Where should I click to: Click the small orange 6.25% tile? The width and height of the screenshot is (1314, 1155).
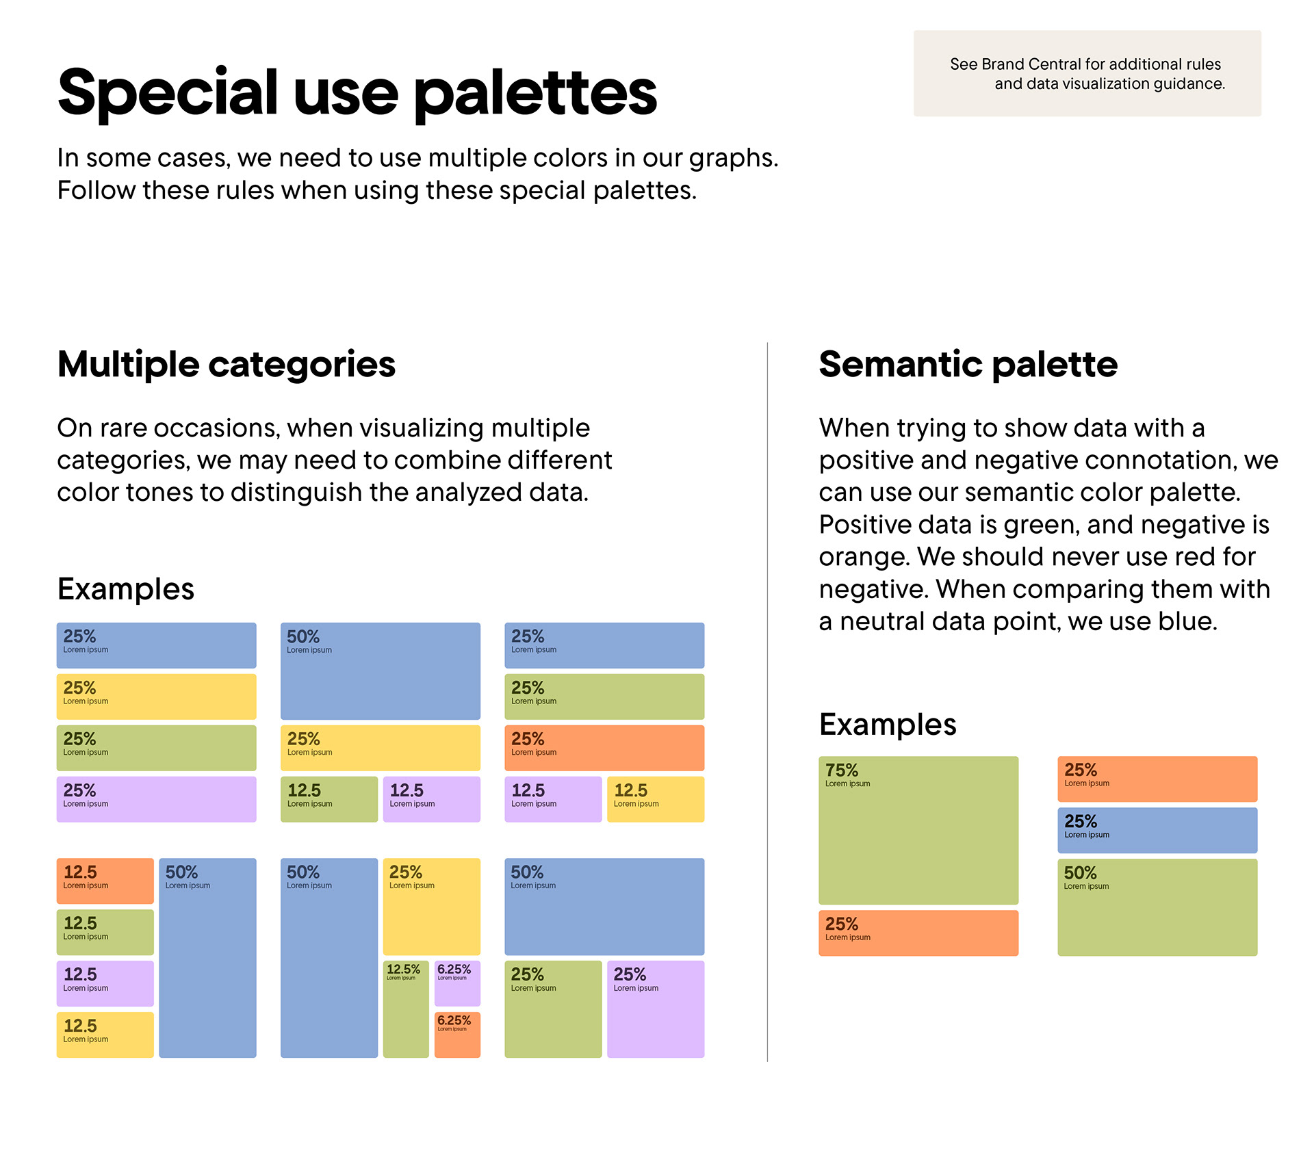[457, 1035]
